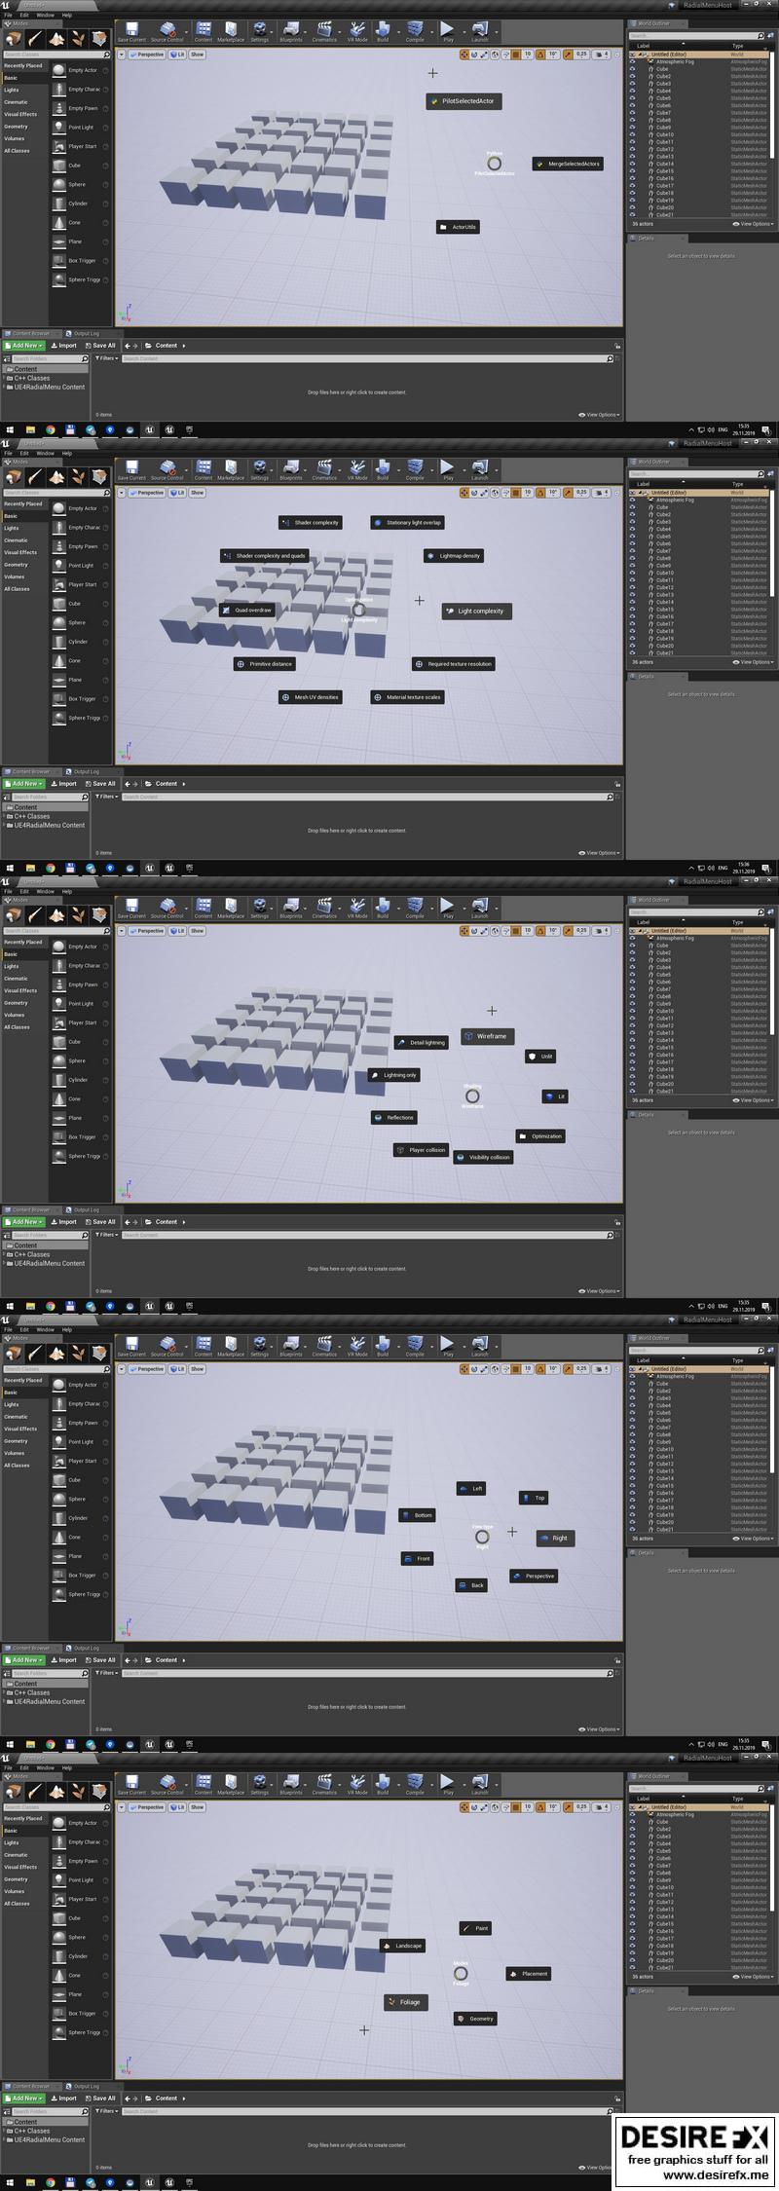779x2191 pixels.
Task: Open the ActorUtils folder radial entry
Action: point(458,227)
